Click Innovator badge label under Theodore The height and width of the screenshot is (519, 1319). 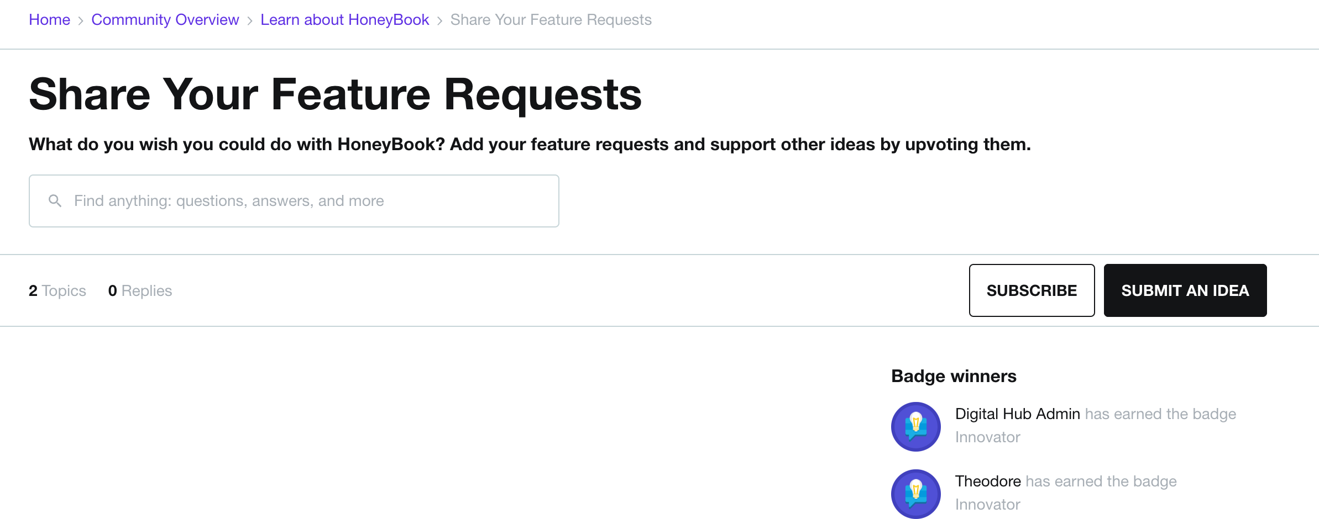pos(988,505)
